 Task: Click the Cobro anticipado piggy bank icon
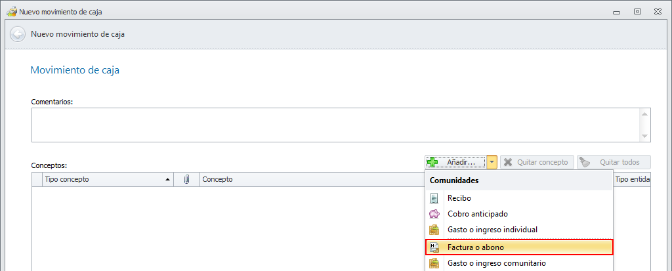pos(434,214)
